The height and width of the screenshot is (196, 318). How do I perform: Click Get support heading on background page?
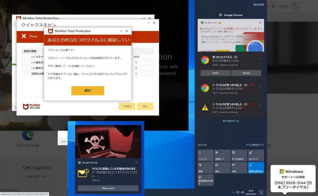(x=37, y=167)
